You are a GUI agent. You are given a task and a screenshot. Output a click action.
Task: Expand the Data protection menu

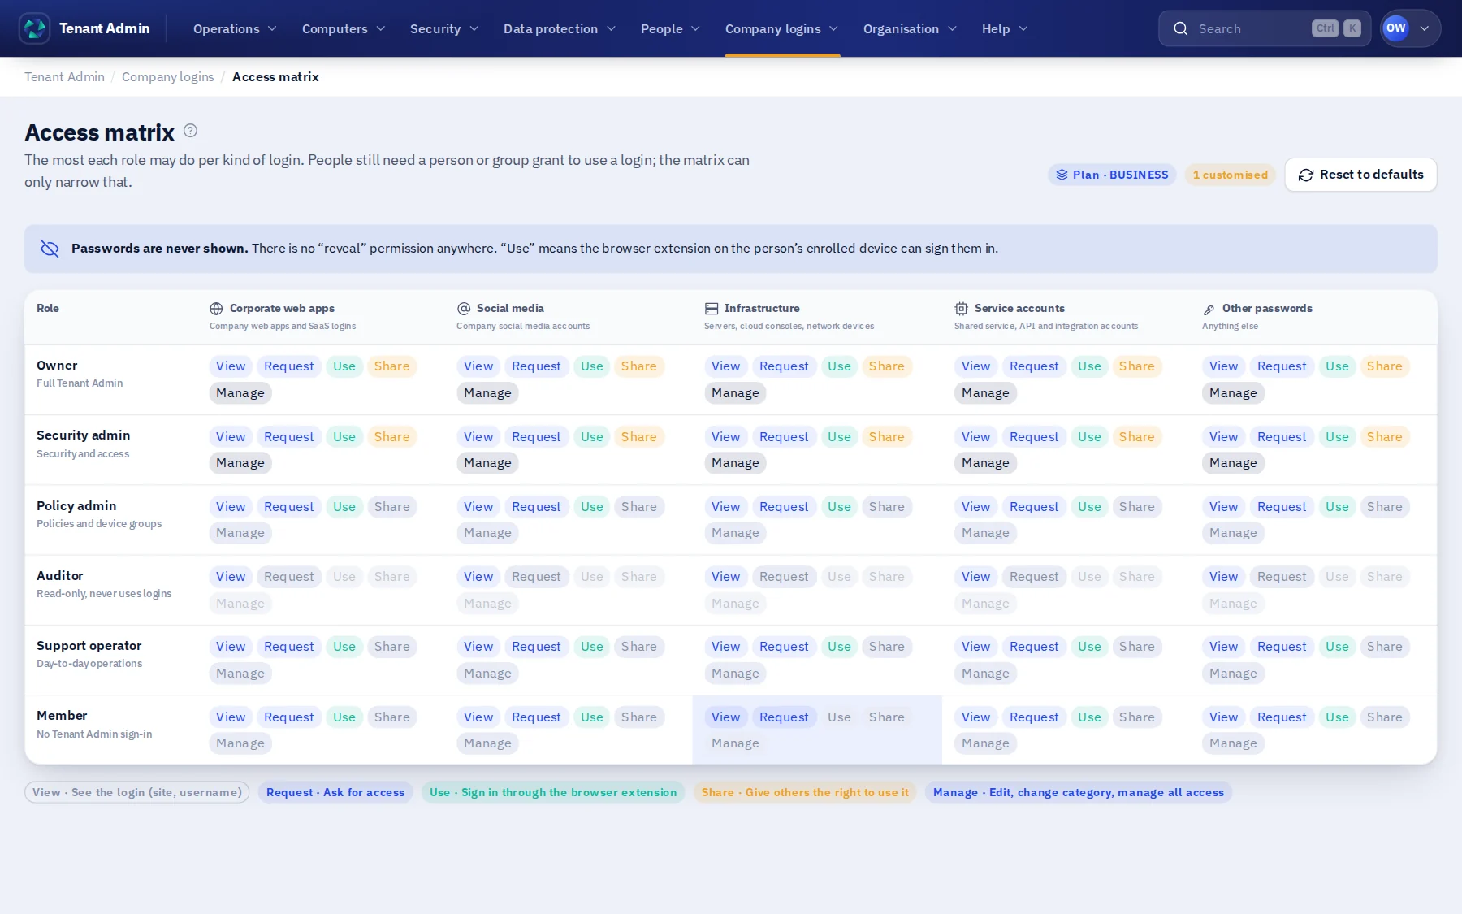point(560,28)
